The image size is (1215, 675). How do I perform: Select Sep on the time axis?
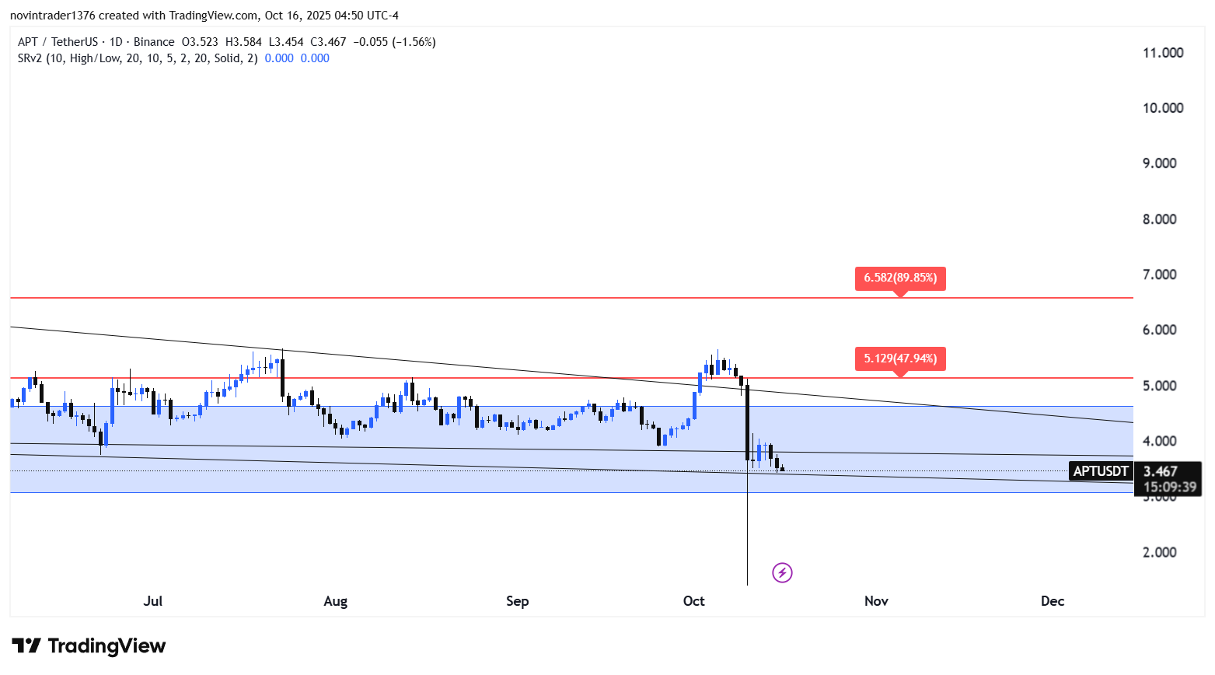pos(517,601)
